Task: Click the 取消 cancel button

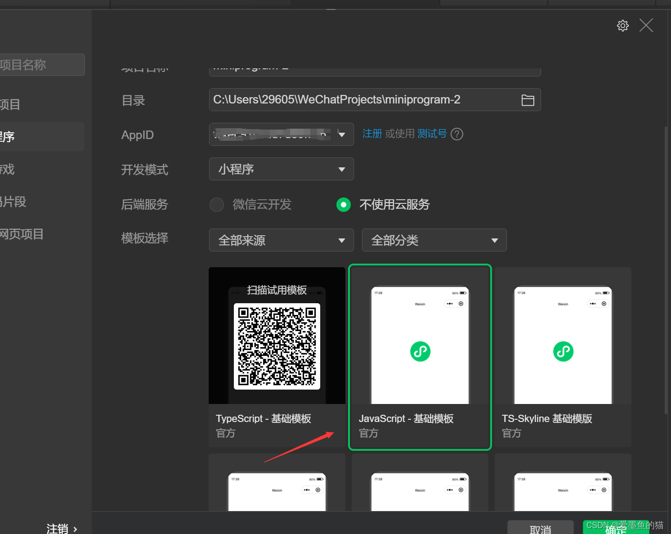Action: 541,528
